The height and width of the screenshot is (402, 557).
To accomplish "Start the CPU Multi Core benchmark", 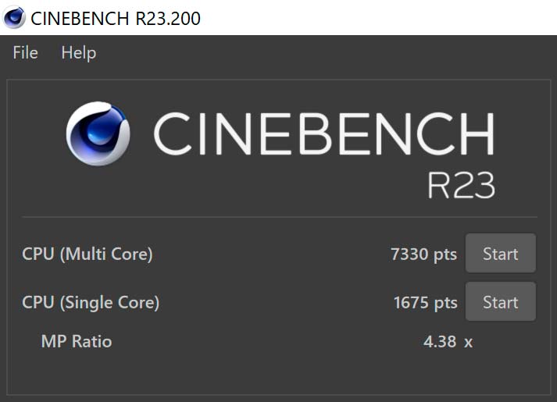I will pos(500,254).
